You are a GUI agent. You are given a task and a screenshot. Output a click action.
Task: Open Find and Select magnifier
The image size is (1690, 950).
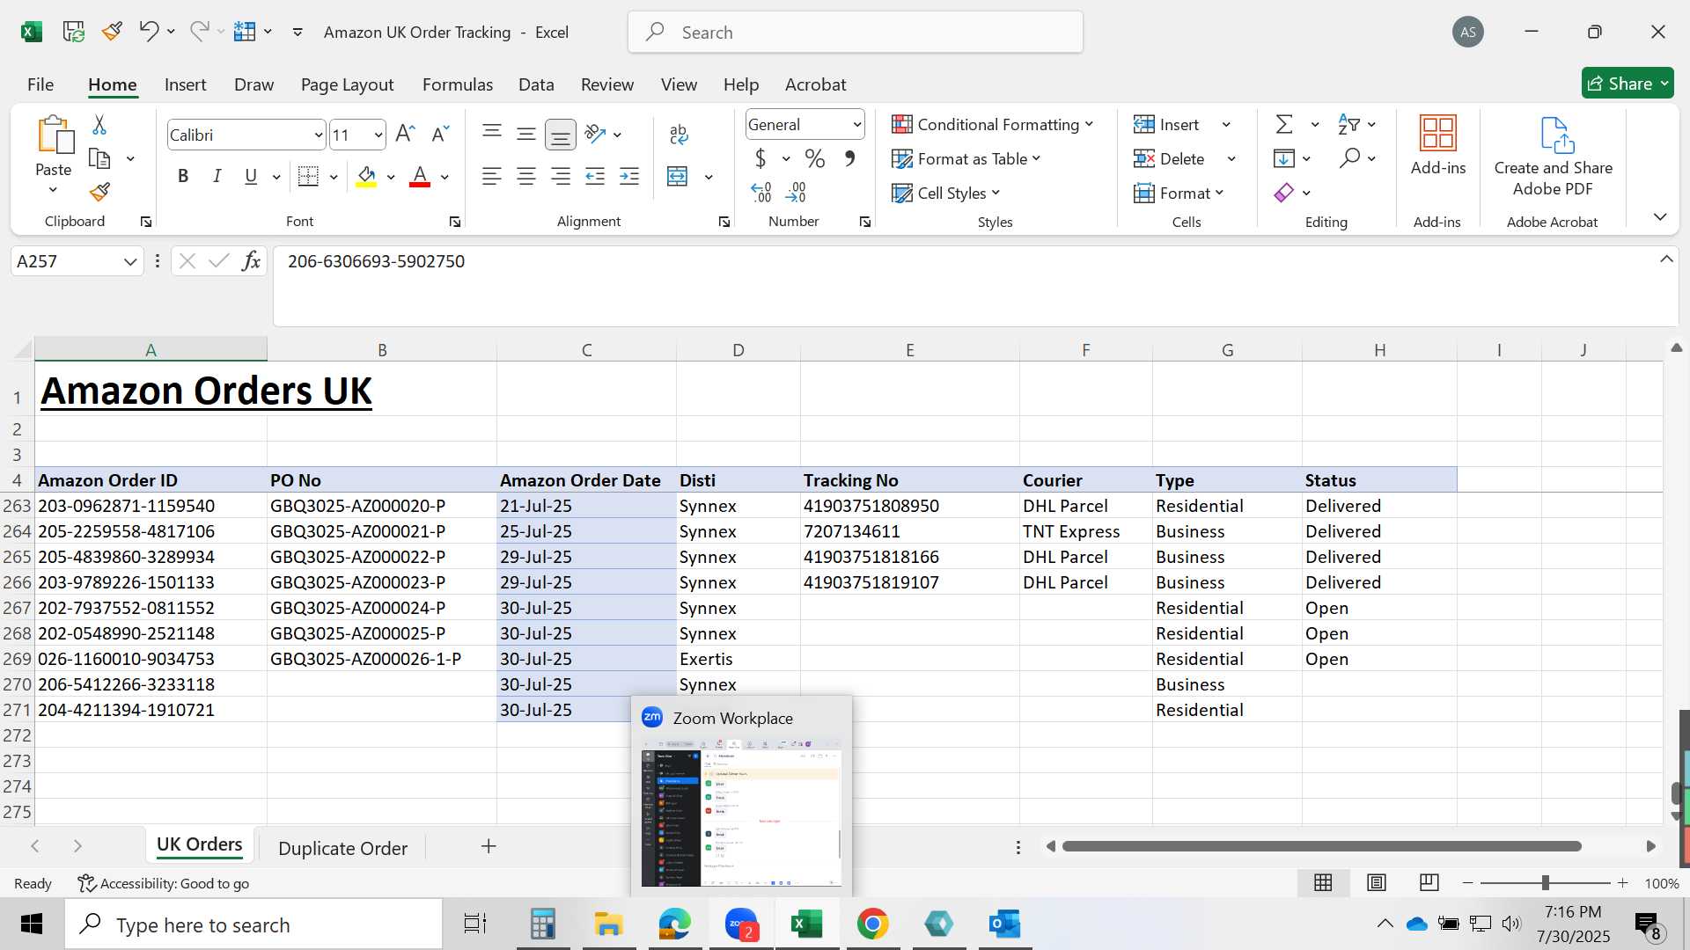pos(1349,158)
